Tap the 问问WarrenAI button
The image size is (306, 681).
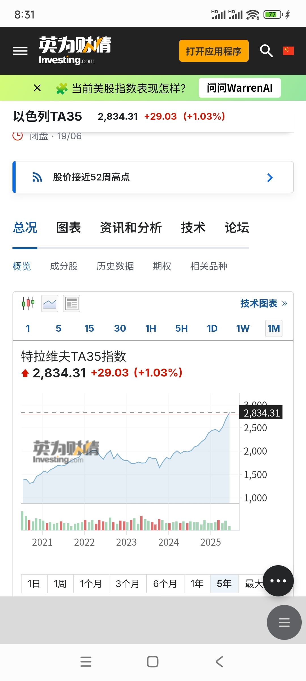click(x=240, y=88)
